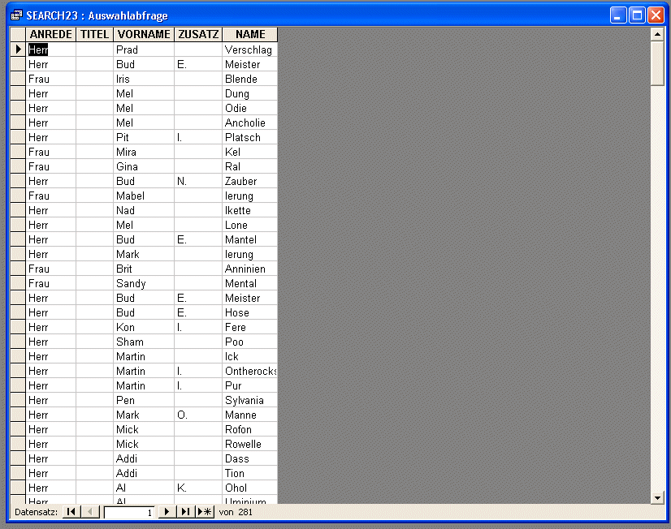
Task: Select the first name cell 'Mira'
Action: [144, 152]
